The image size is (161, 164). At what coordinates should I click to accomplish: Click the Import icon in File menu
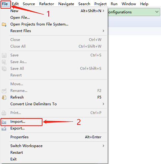tap(4, 122)
